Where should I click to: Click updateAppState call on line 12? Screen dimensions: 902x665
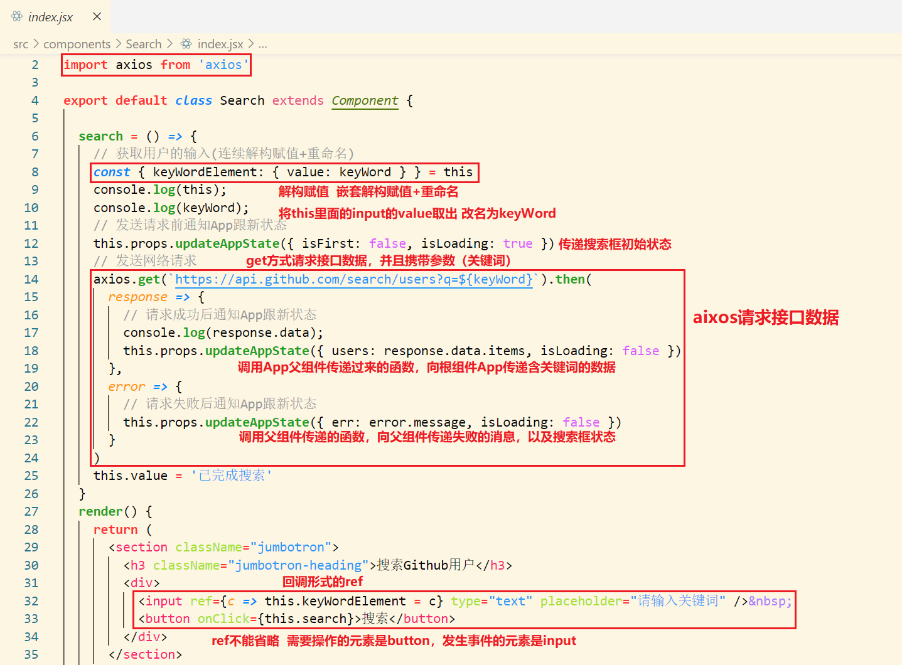[x=227, y=243]
